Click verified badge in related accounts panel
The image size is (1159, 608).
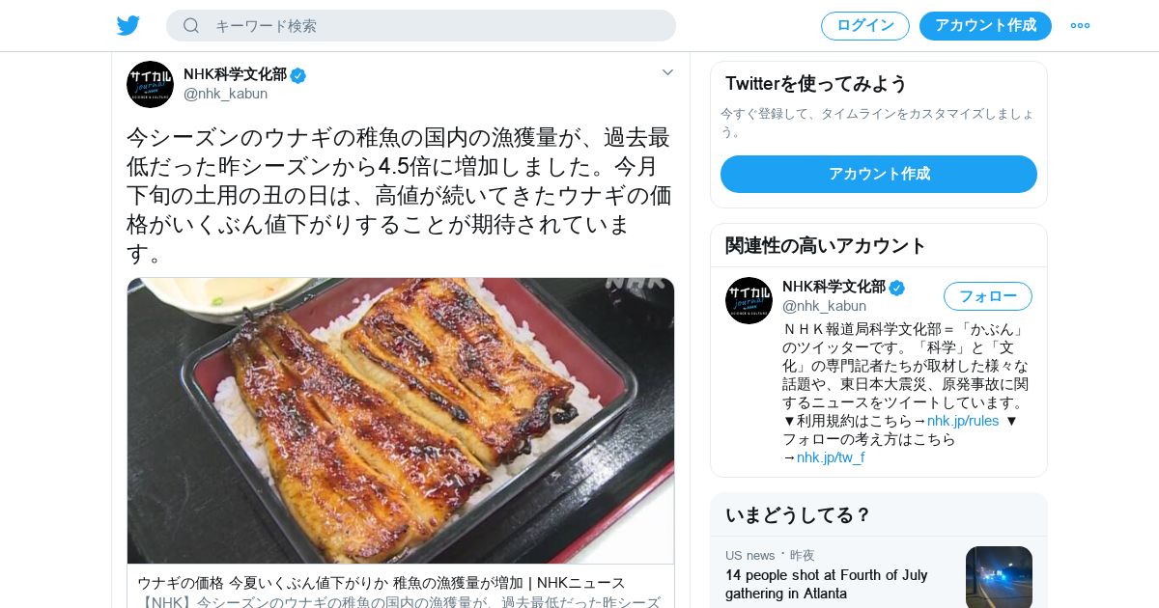897,288
